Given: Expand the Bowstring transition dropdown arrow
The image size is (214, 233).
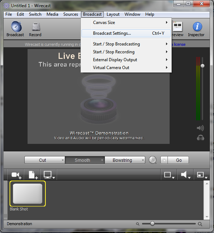Looking at the screenshot, I should click(143, 160).
